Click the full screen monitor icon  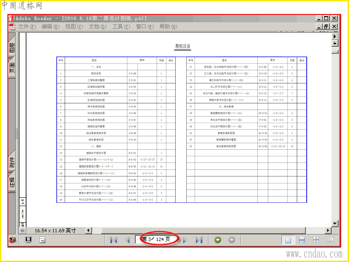tap(28, 240)
